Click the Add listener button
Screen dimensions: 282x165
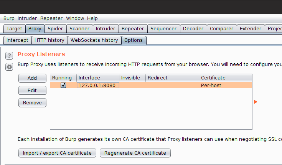[x=32, y=78]
